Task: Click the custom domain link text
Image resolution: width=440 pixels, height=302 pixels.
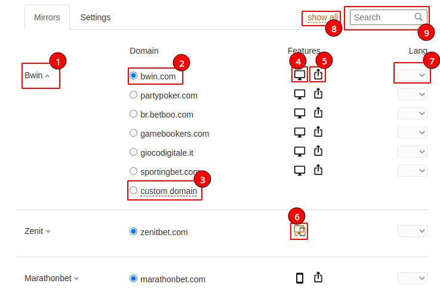Action: (168, 191)
